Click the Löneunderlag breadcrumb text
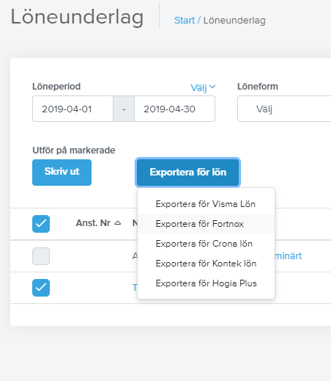 (x=234, y=21)
